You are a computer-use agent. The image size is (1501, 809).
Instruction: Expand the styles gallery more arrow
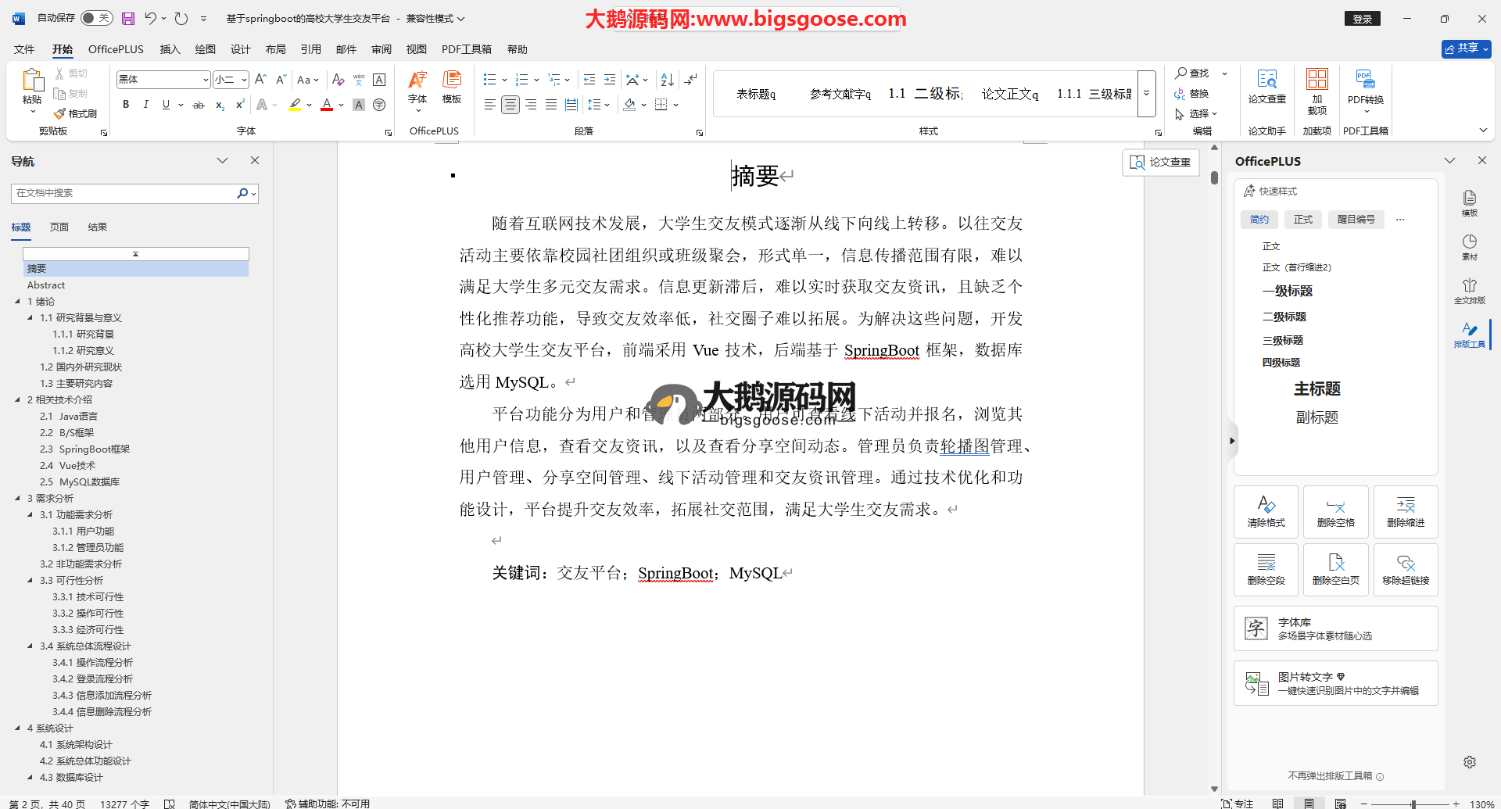point(1146,94)
